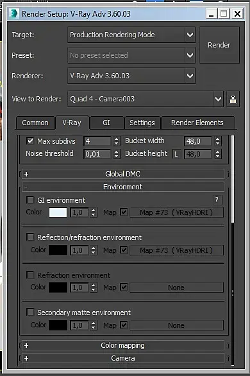Toggle the GI environment Map checkbox
This screenshot has height=376, width=250.
[124, 212]
